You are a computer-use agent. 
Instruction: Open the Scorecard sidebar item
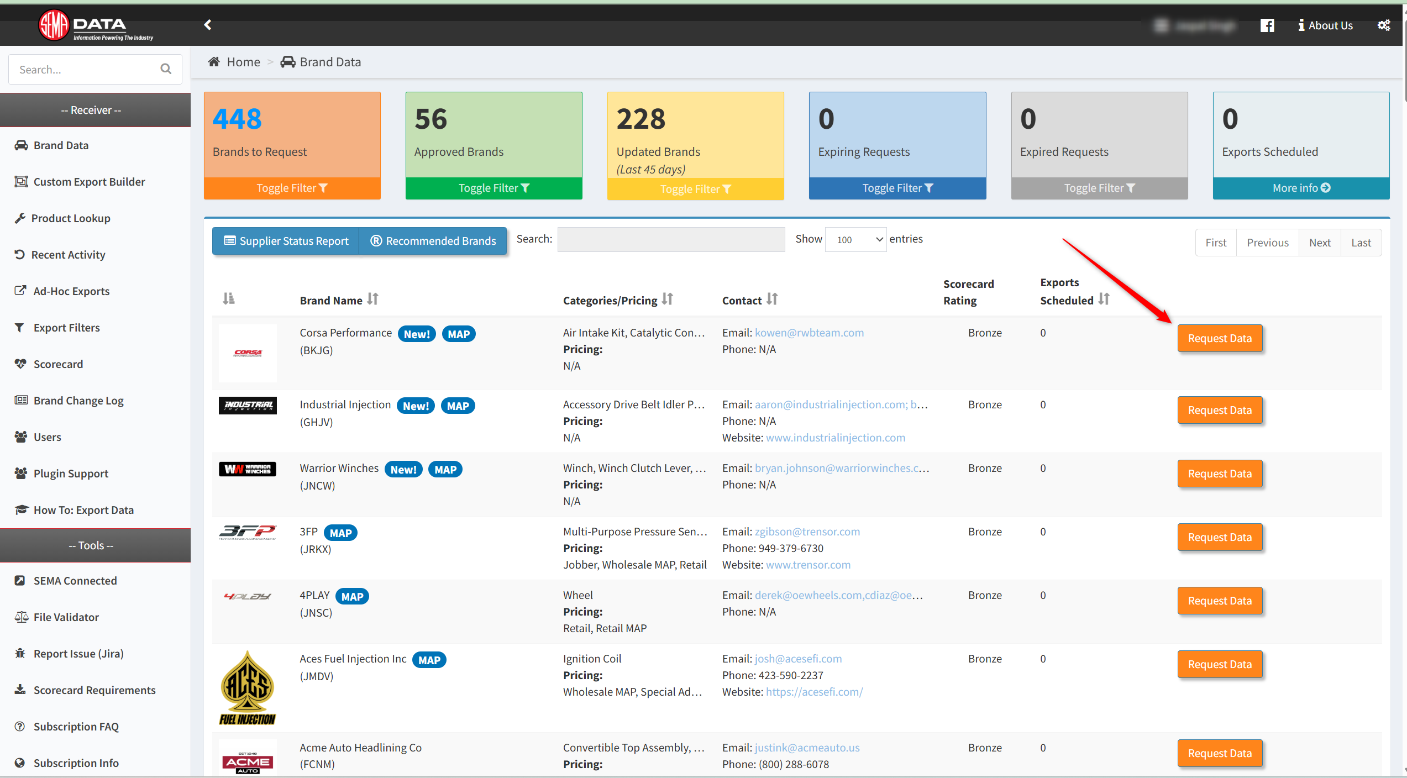[x=58, y=364]
